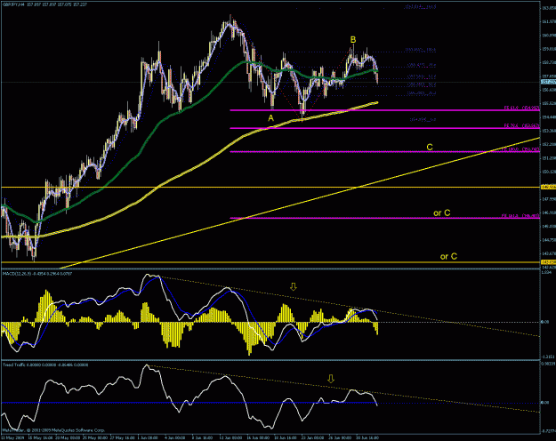Click the FE 61.8 Fibonacci expansion label

521,108
